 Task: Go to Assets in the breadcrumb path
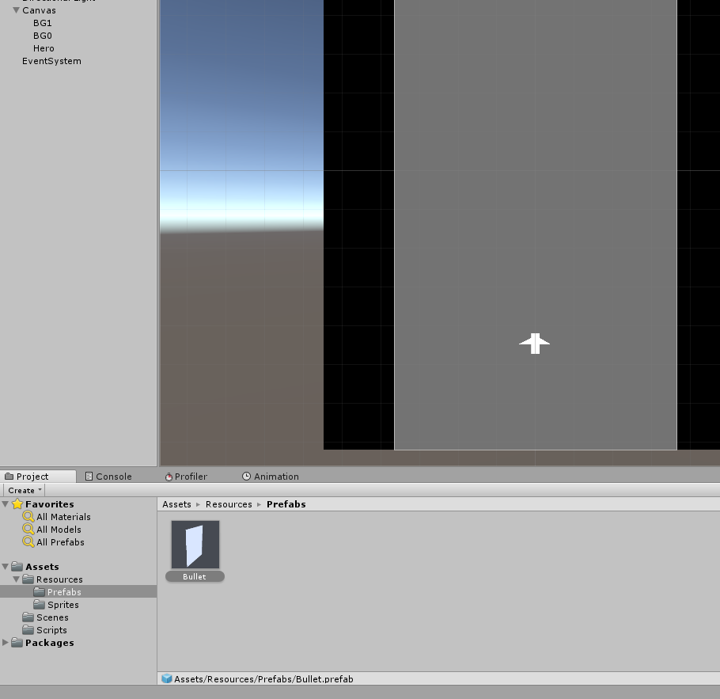coord(176,504)
